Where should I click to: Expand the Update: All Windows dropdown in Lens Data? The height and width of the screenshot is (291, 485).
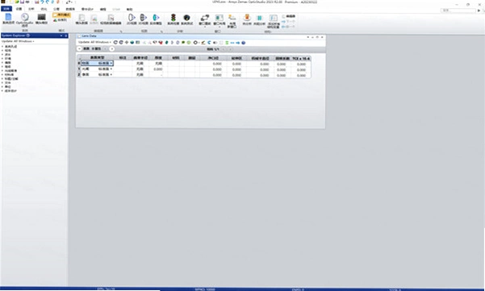[x=94, y=42]
